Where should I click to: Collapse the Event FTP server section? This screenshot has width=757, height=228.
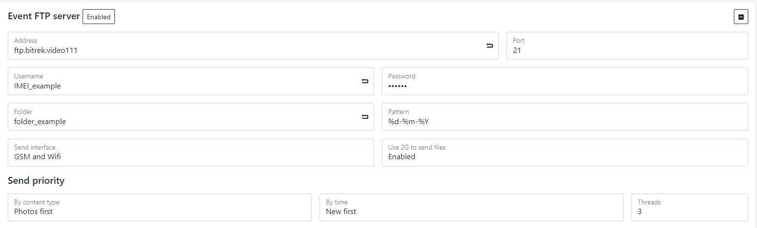click(x=741, y=17)
